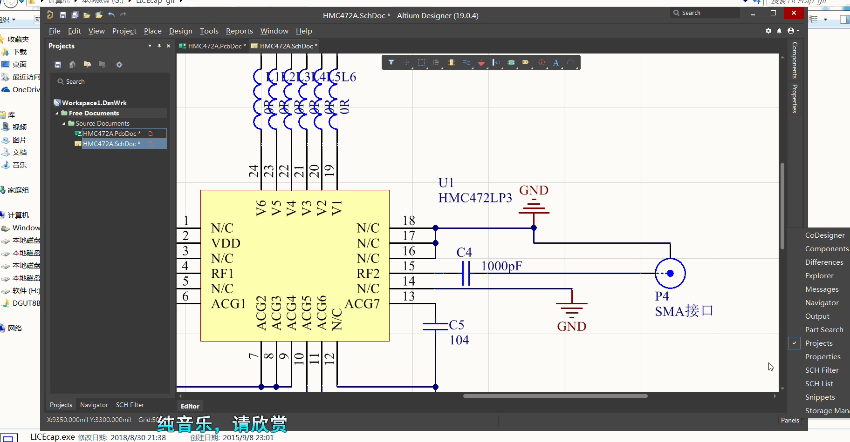This screenshot has width=850, height=442.
Task: Click the GND power port icon
Action: point(481,62)
